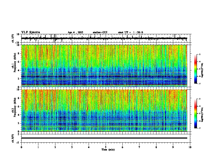Viewport: 214px width, 165px height.
Task: Click the "-3" tick on ch.1 color bar
Action: click(x=199, y=54)
